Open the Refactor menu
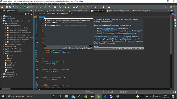 22,4
